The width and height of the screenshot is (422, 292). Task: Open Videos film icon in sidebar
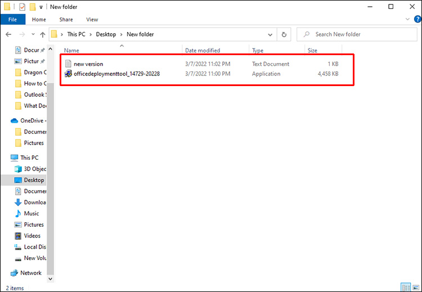coord(18,236)
